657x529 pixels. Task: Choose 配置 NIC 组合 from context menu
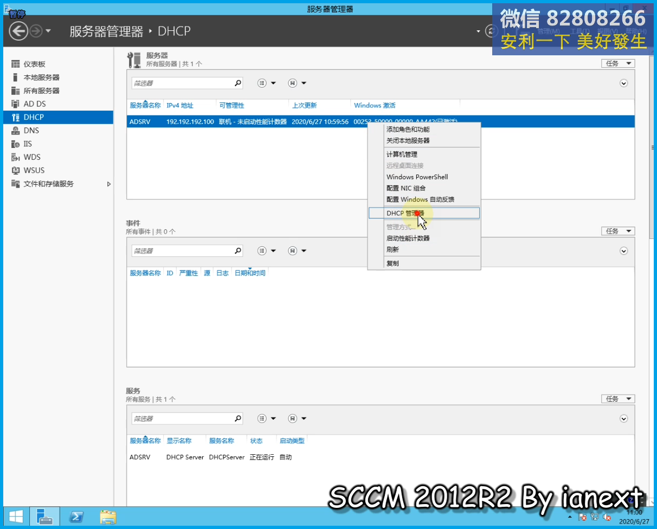click(406, 188)
